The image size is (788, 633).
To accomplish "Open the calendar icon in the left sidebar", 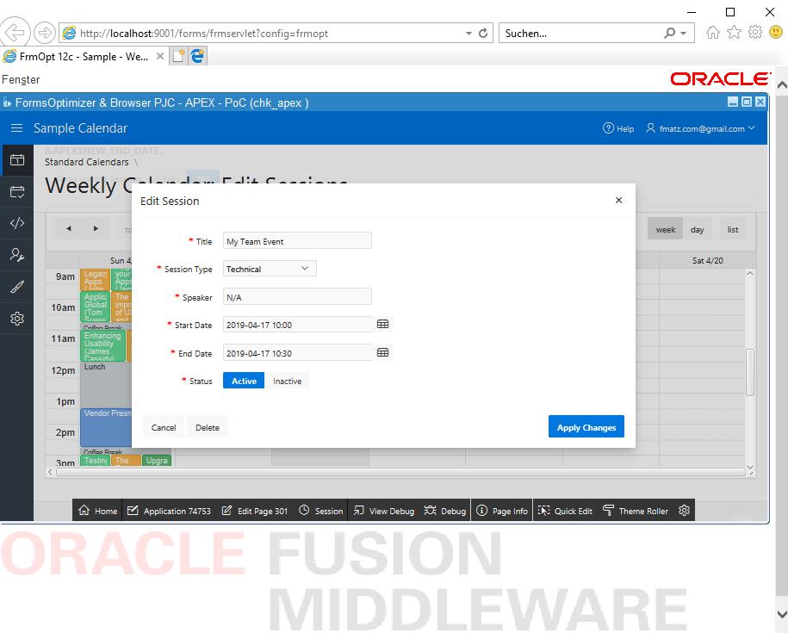I will (x=17, y=160).
